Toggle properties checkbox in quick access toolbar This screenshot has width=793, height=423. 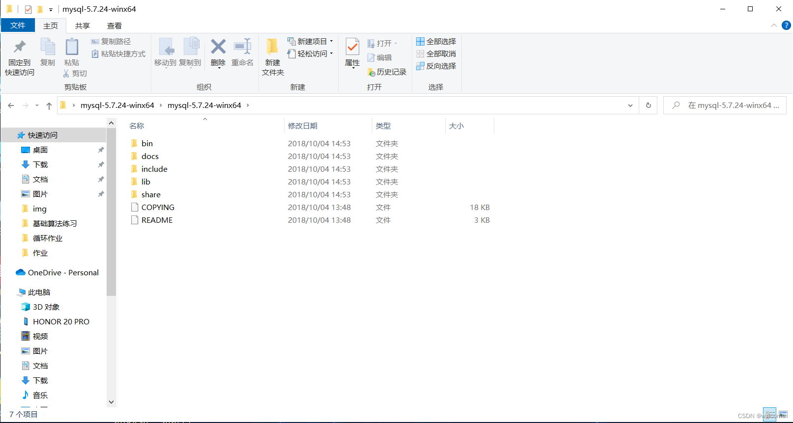click(28, 9)
